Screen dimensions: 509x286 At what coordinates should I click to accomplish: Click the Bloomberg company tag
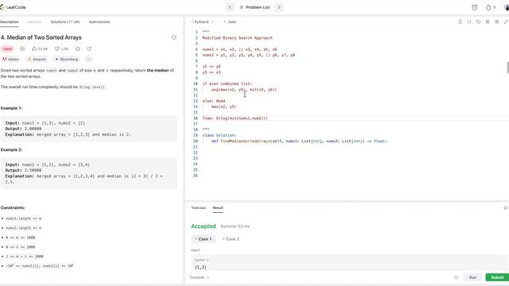pos(67,60)
